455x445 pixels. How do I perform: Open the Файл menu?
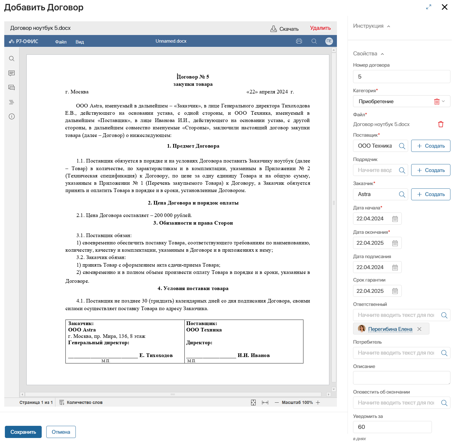coord(61,42)
